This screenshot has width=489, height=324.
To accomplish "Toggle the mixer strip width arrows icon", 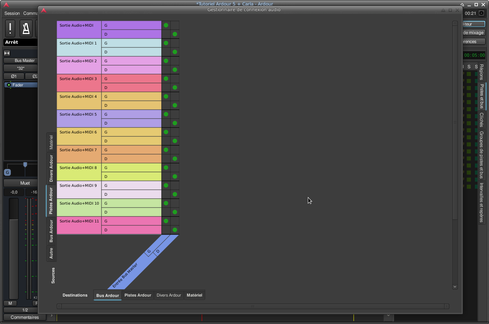I will (x=7, y=53).
